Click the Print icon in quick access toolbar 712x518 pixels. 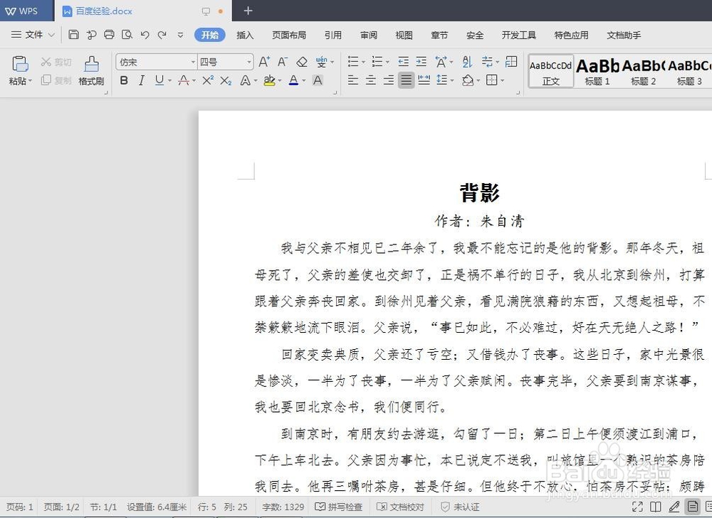pyautogui.click(x=109, y=34)
